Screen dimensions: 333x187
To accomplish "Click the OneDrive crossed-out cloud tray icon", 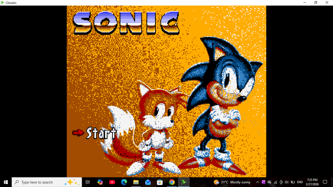I will tap(269, 182).
